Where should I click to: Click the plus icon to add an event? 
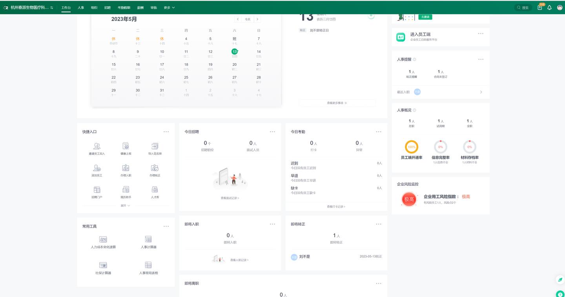tap(371, 16)
